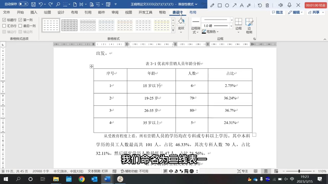Screen dimensions: 328x184
Task: Select the second table style thumbnail with grid
Action: coord(69,25)
